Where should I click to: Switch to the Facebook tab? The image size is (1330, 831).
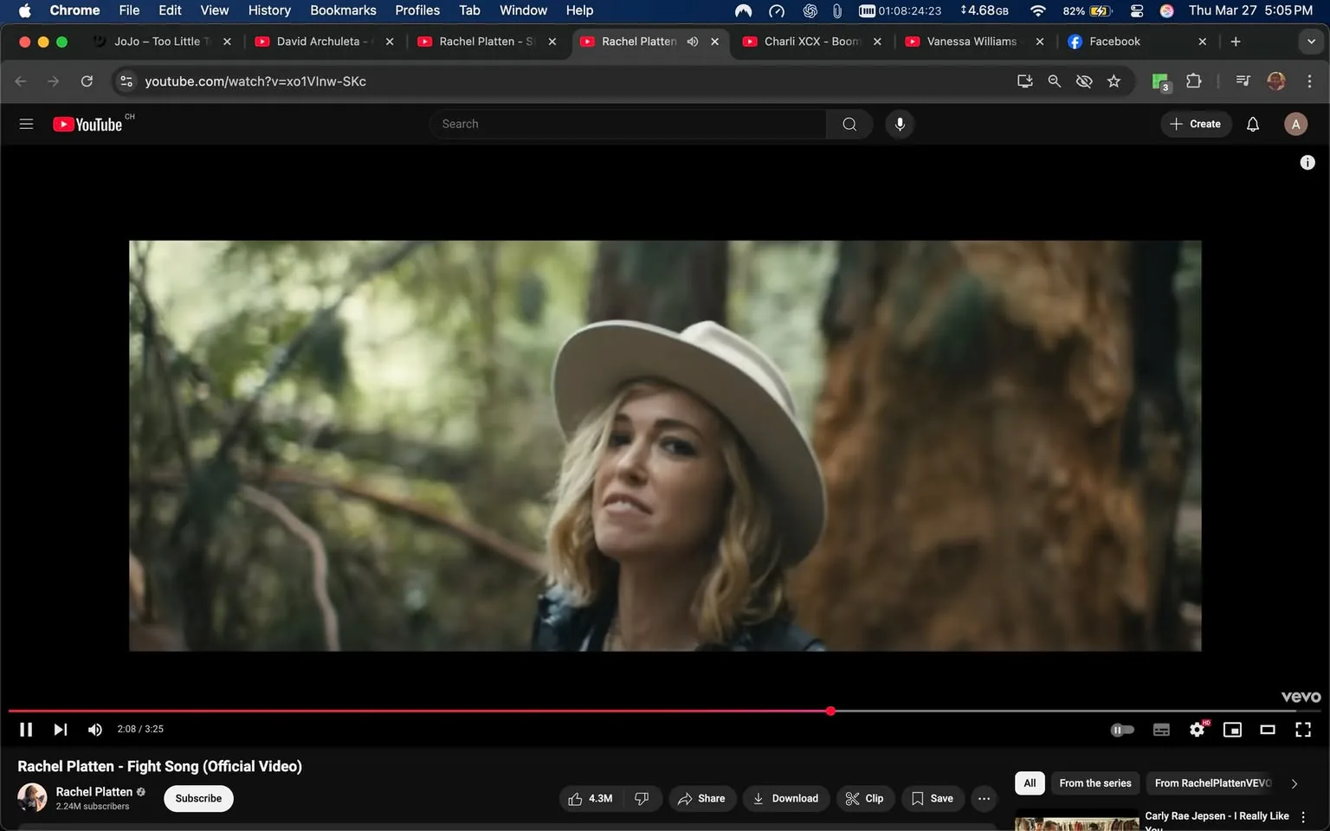coord(1117,41)
